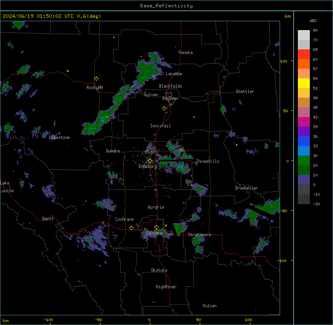Click the yellow diamond marker above RockyMH
333x325 pixels.
coord(97,79)
